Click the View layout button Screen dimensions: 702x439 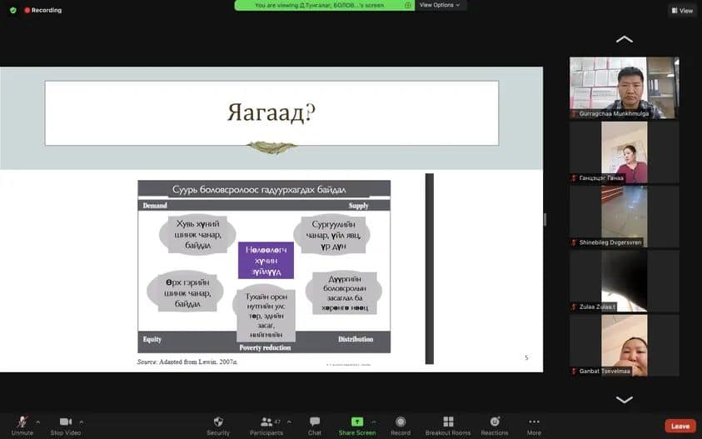pos(681,11)
